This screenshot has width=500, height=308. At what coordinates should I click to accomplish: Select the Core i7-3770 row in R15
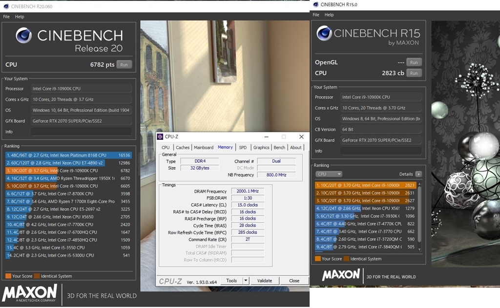(x=365, y=231)
